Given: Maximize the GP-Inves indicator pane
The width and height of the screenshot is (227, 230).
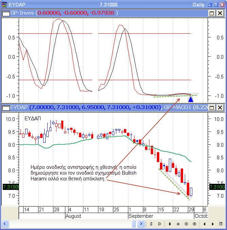Looking at the screenshot, I should pos(212,13).
